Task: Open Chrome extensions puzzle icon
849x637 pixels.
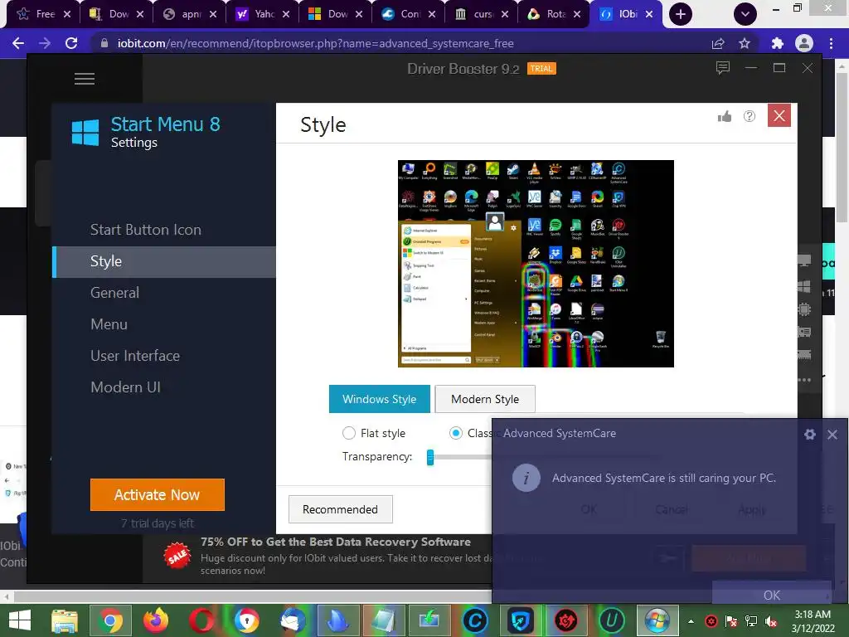Action: [777, 43]
